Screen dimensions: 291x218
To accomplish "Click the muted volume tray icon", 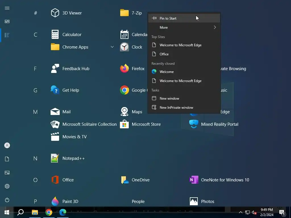I will tap(254, 212).
